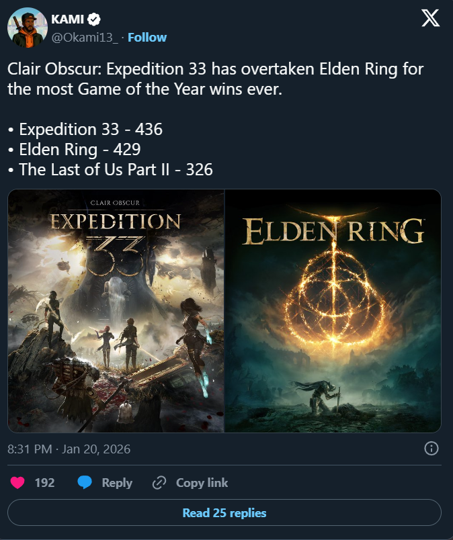Click the X logo icon
Image resolution: width=453 pixels, height=540 pixels.
coord(430,18)
